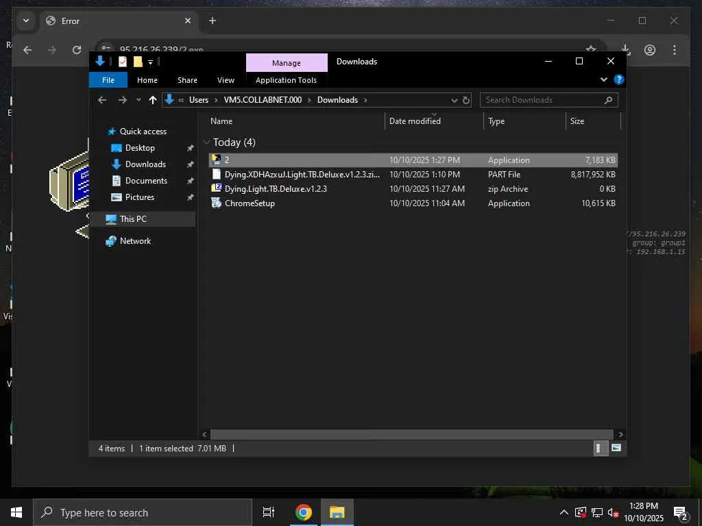
Task: Open Chrome downloads icon
Action: 626,49
